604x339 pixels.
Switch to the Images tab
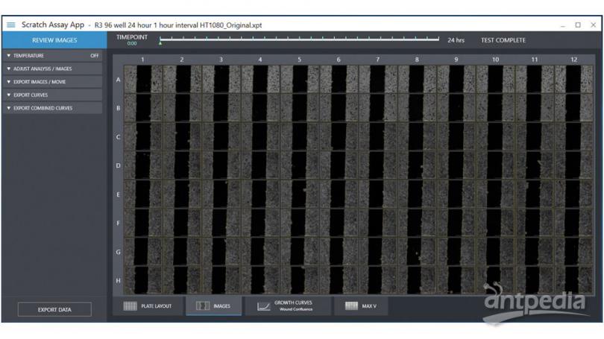(x=213, y=306)
